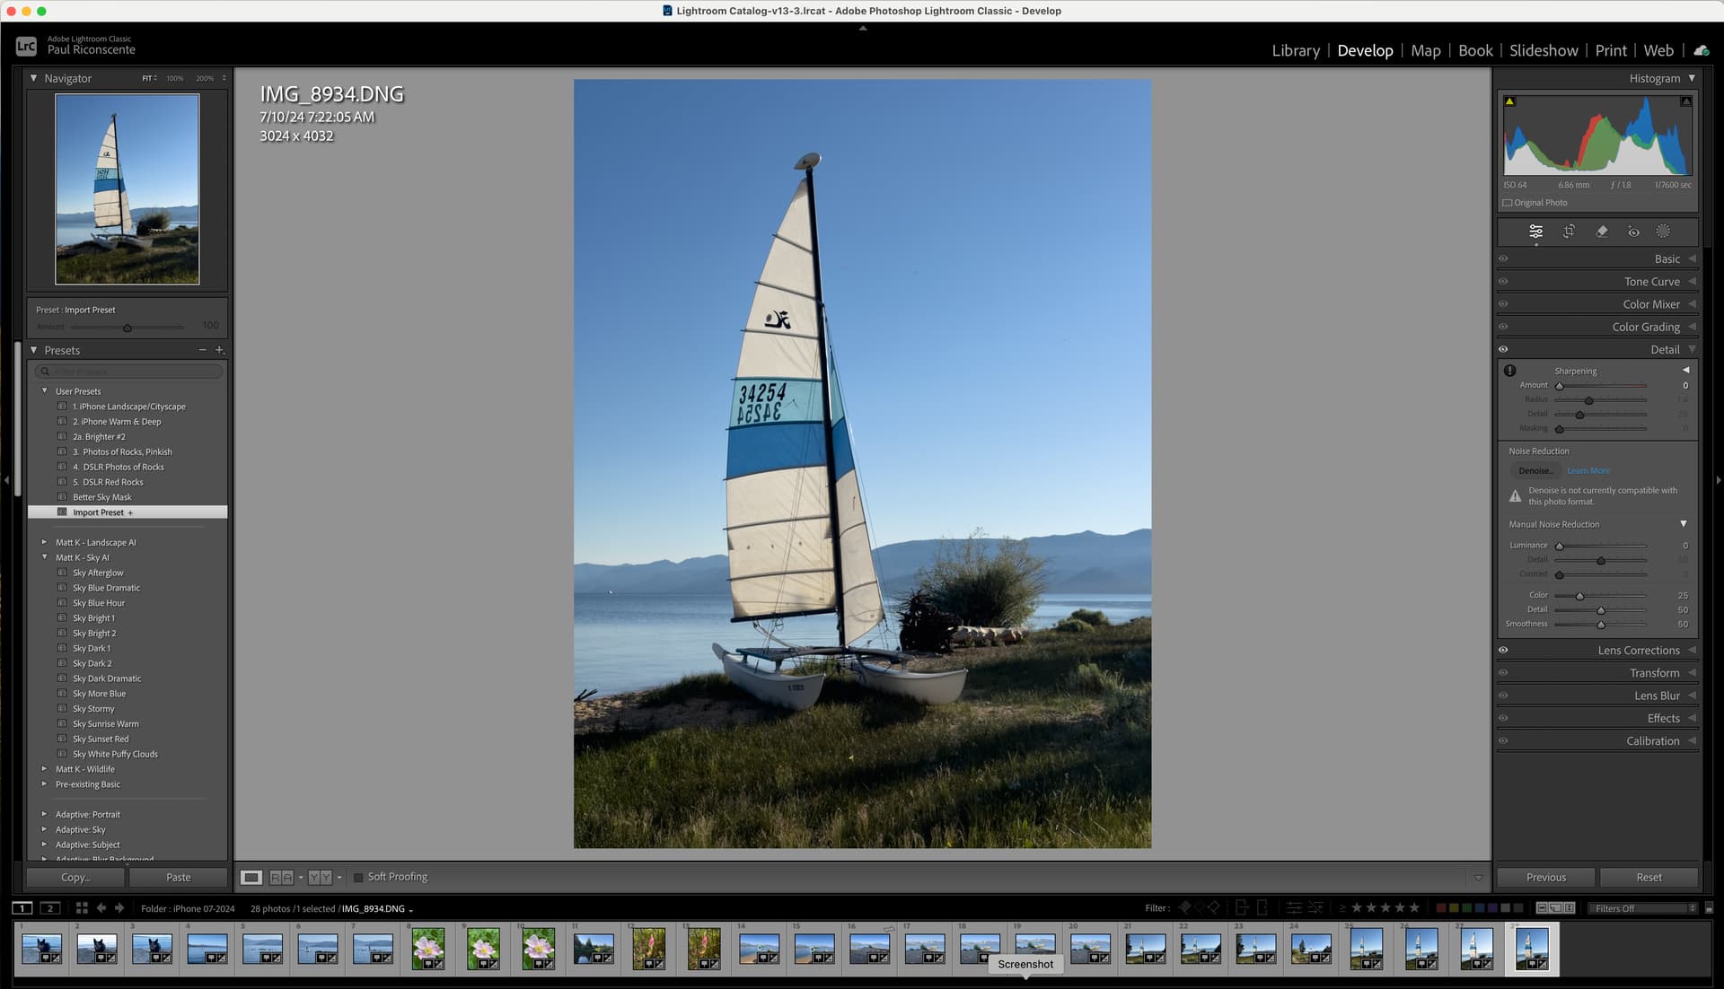Select the Red Eye correction tool
Viewport: 1724px width, 989px height.
(x=1633, y=232)
